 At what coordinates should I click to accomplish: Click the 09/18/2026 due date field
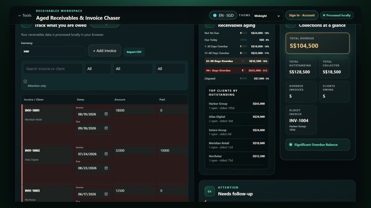tap(93, 128)
